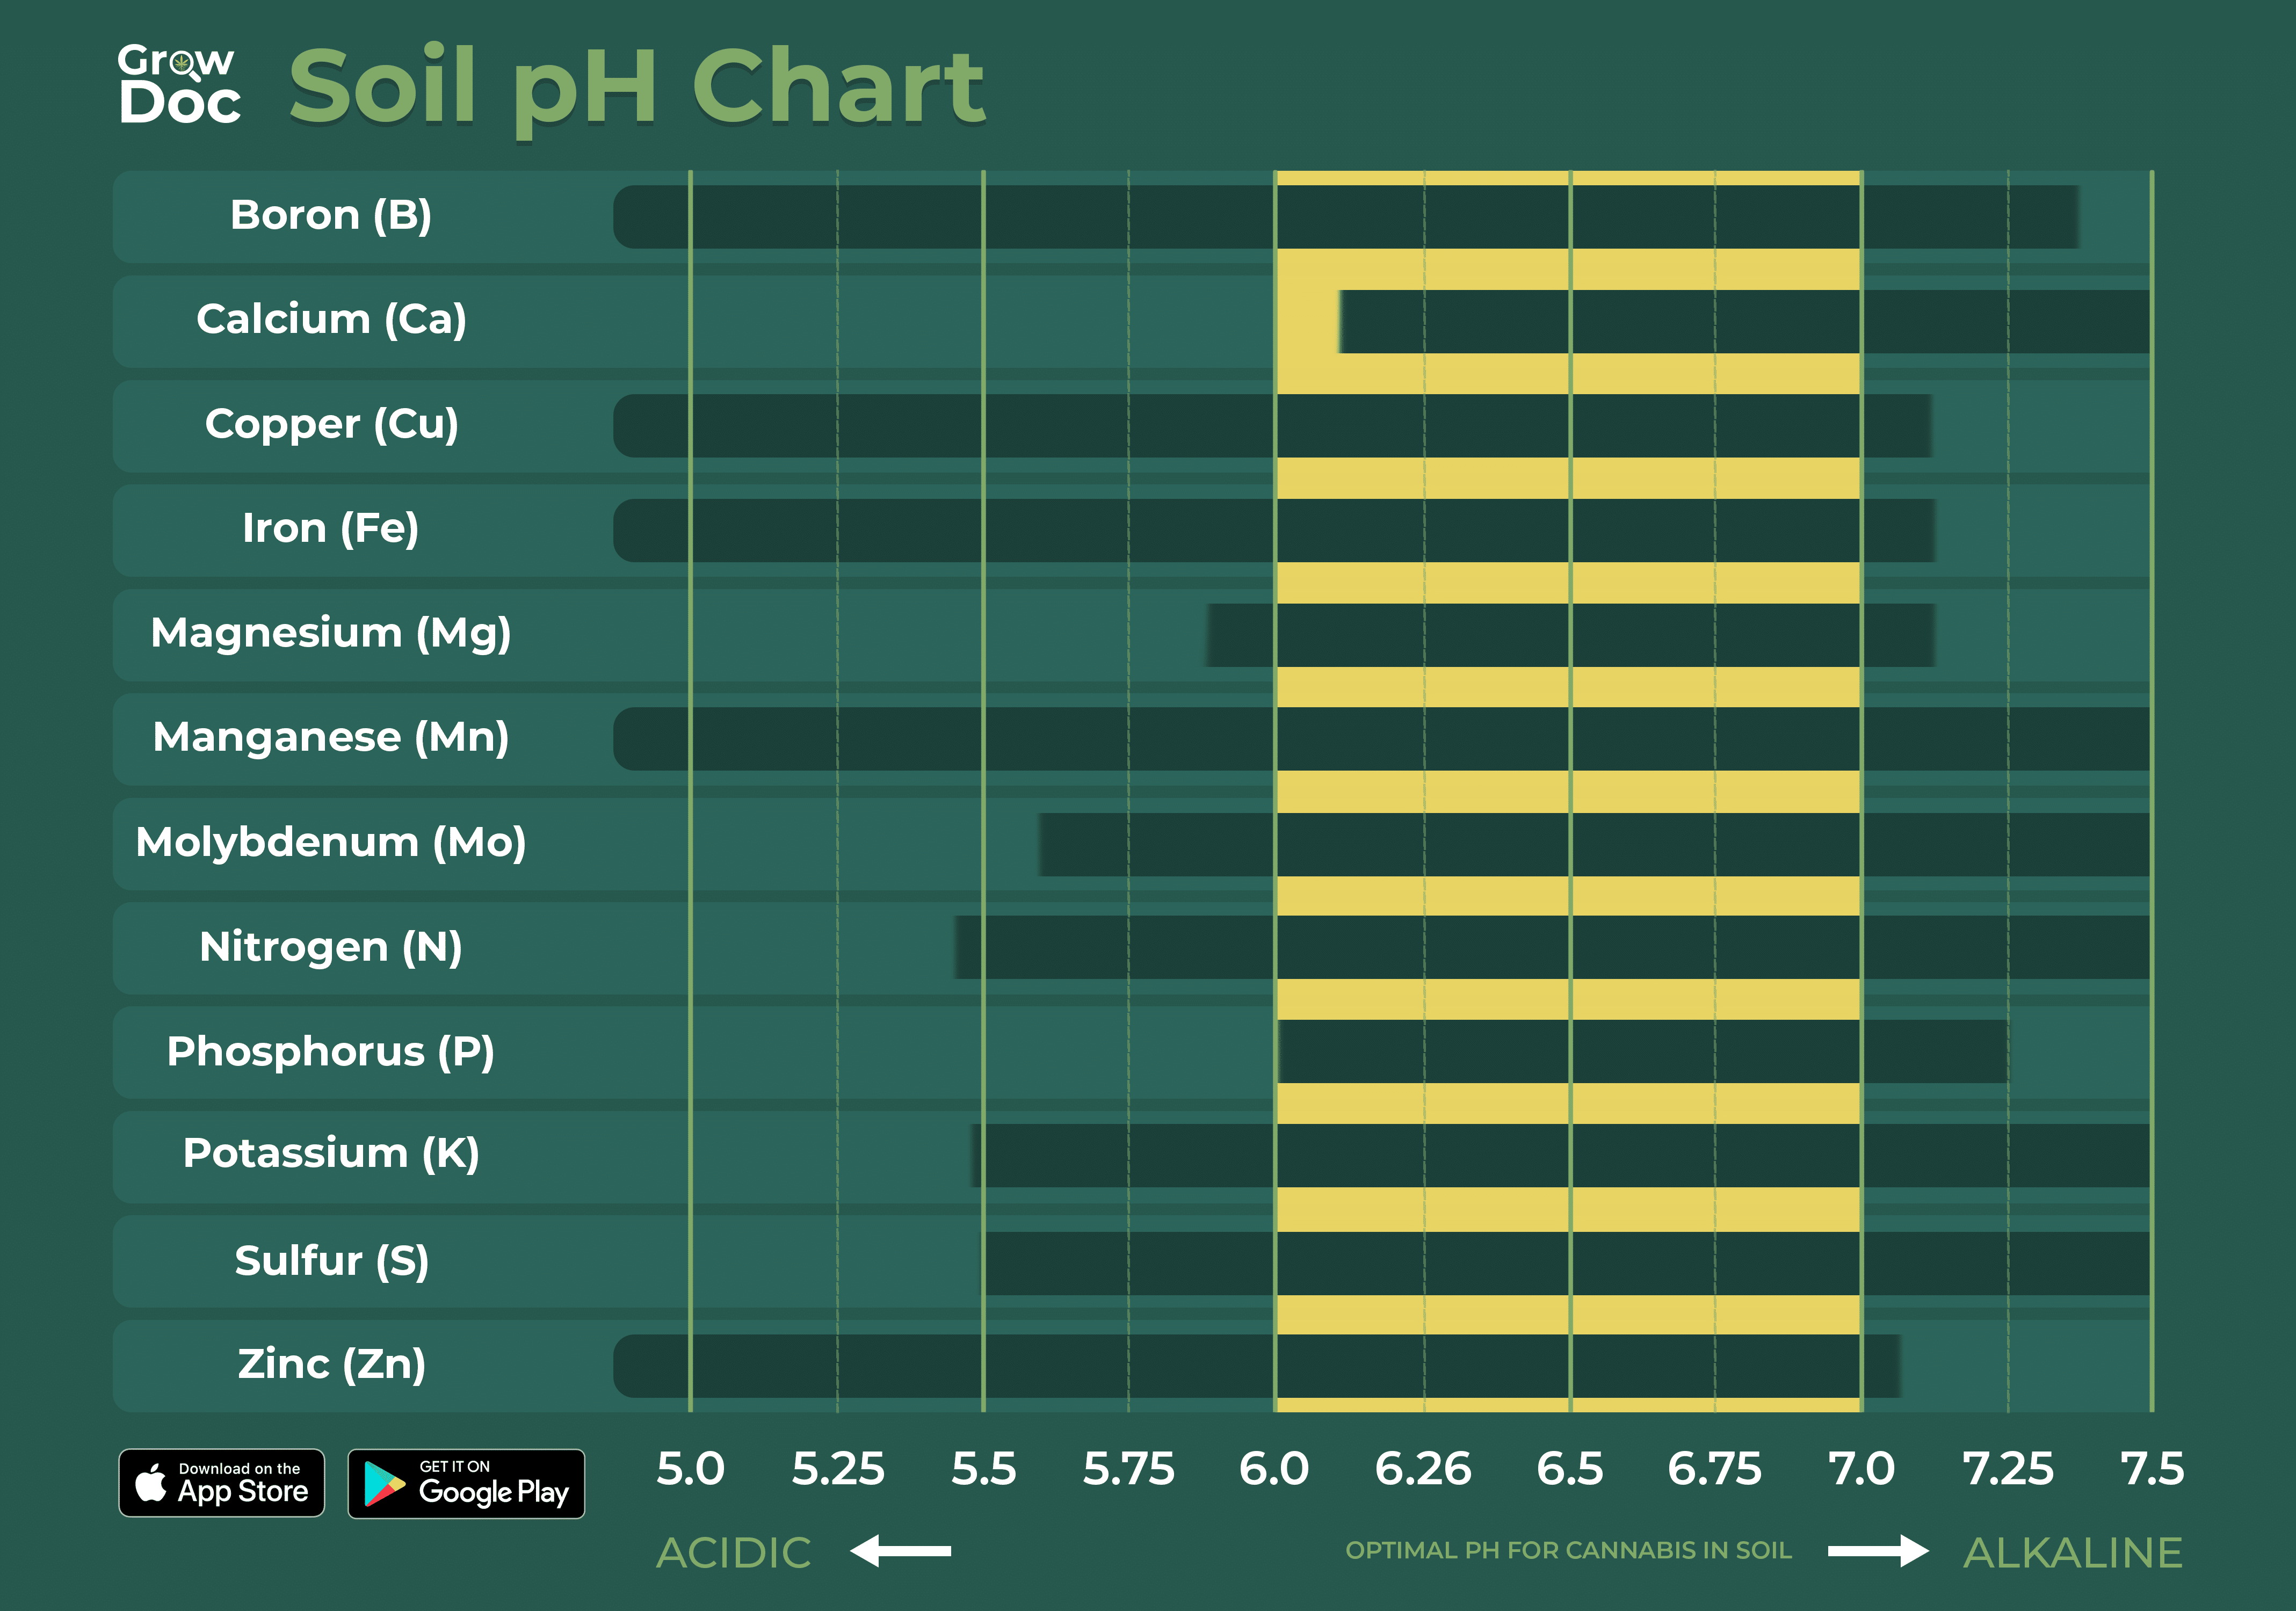Click the Google Play triangle icon
2296x1611 pixels.
[x=384, y=1484]
